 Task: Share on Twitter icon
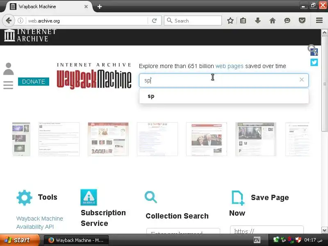(x=314, y=62)
